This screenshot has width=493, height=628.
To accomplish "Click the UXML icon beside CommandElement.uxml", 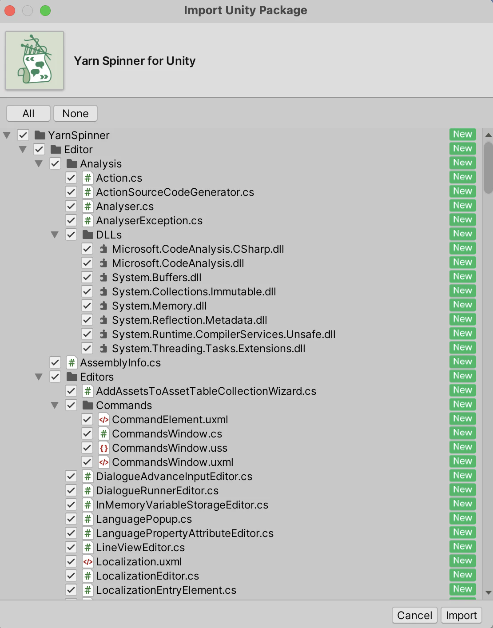I will 103,420.
